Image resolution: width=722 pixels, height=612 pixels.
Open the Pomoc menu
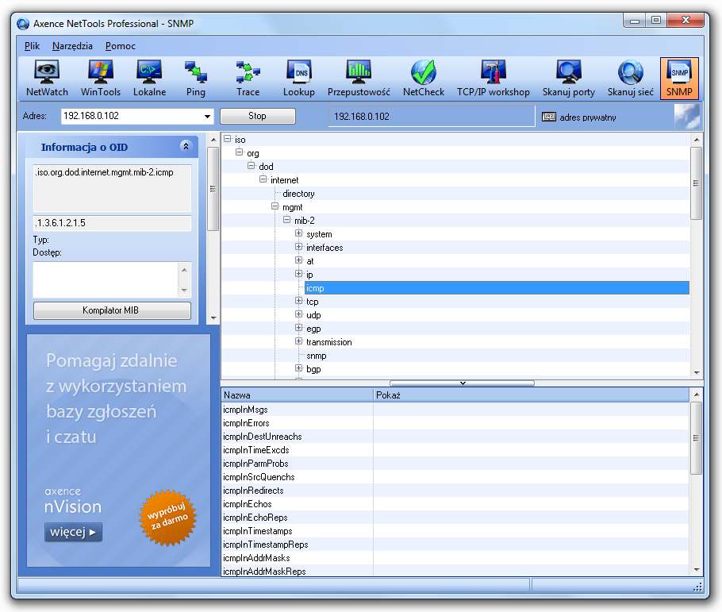coord(120,46)
